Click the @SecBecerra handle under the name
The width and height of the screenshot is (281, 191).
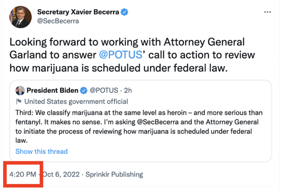[x=58, y=21]
